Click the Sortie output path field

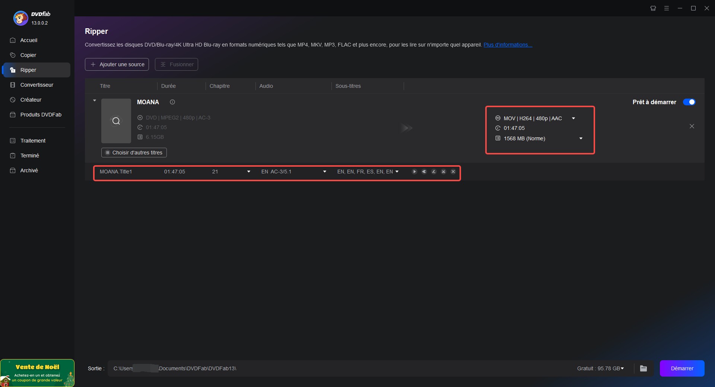[335, 368]
